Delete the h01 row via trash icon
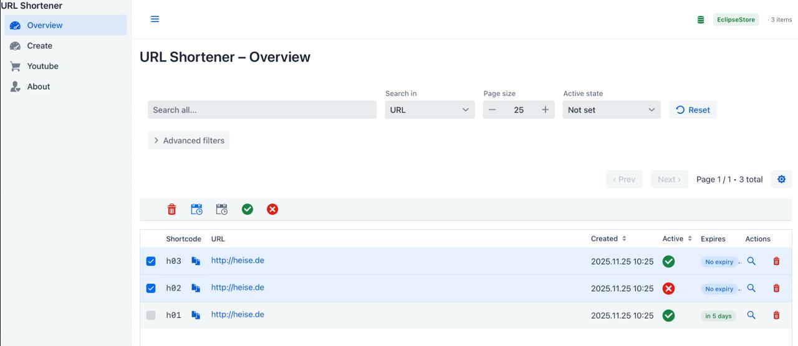 (776, 316)
